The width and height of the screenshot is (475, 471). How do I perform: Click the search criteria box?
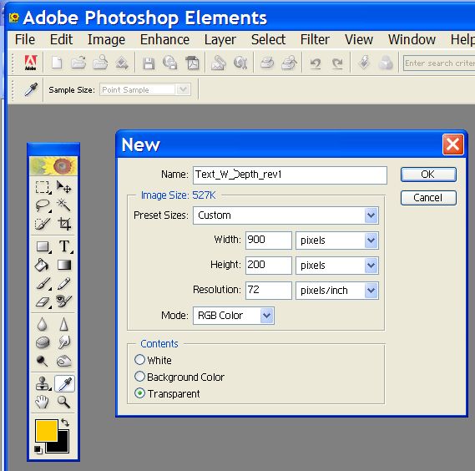[439, 63]
